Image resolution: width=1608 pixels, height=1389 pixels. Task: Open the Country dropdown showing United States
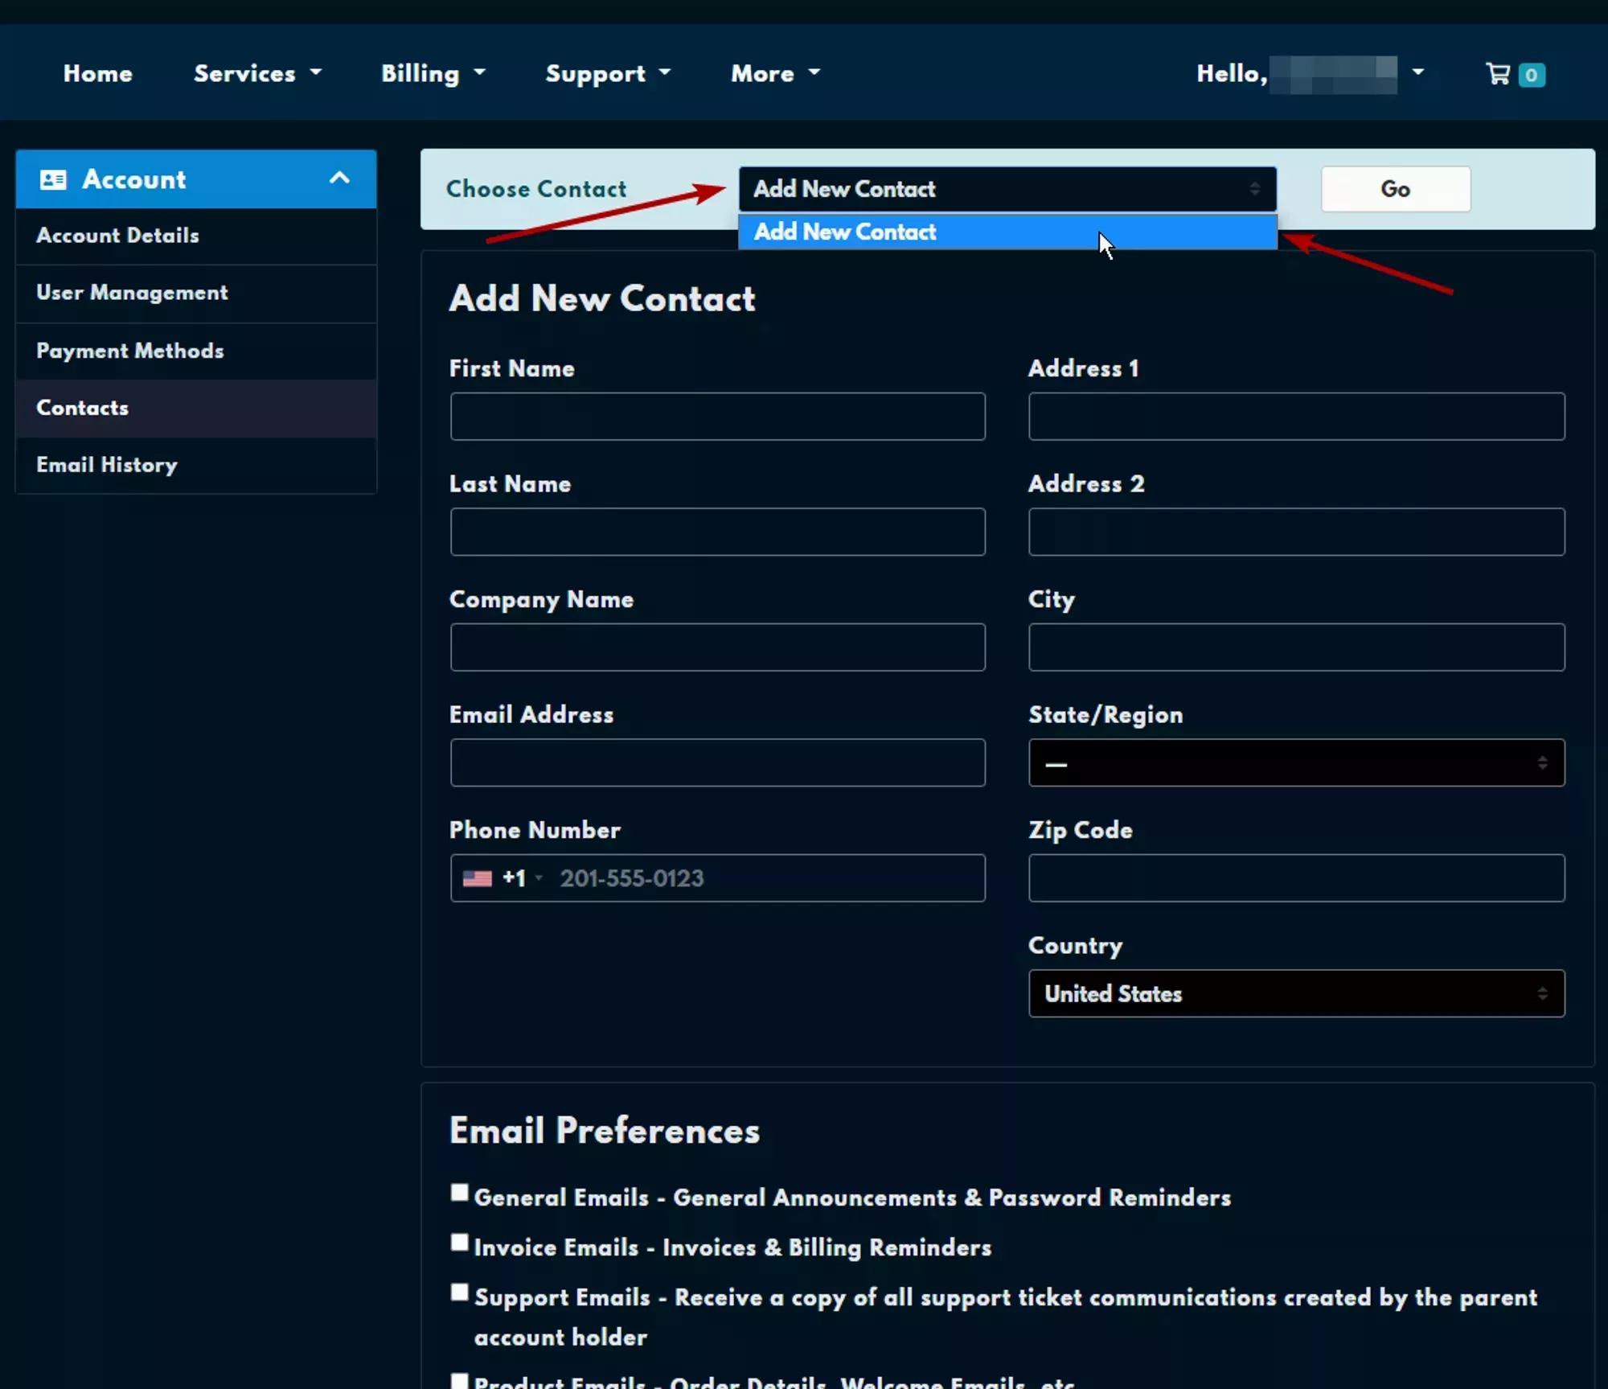(x=1296, y=993)
